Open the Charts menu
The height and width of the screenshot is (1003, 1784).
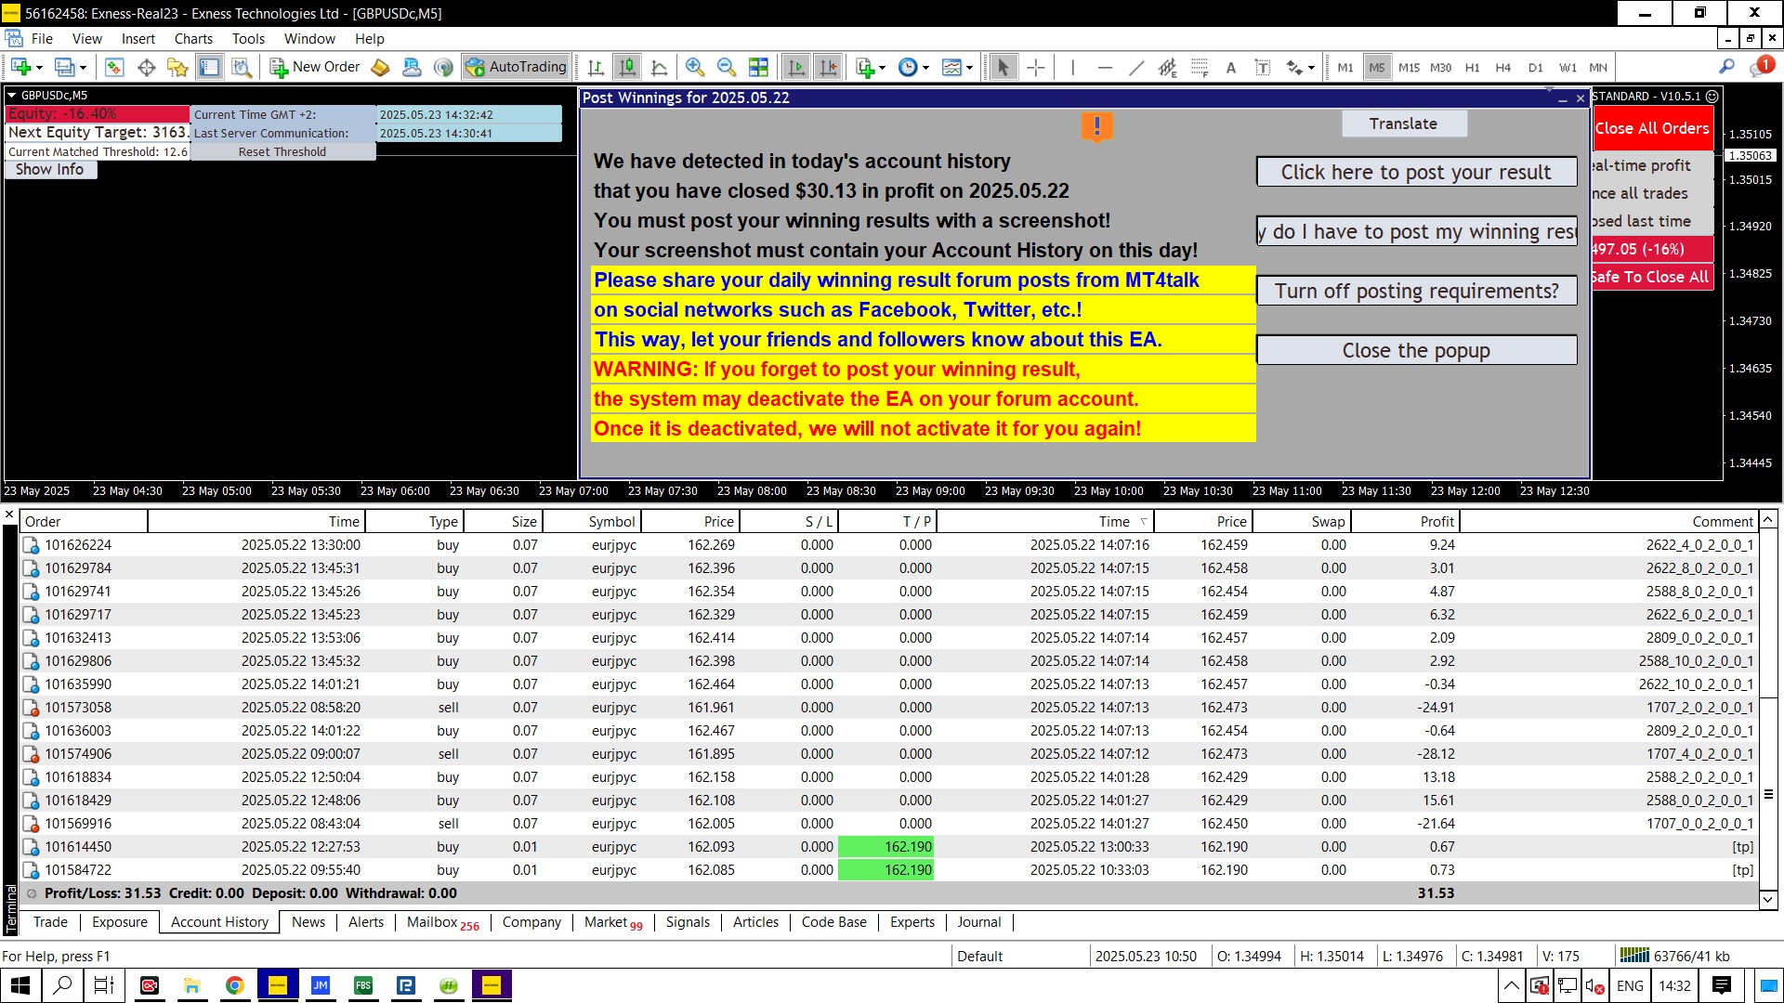193,39
